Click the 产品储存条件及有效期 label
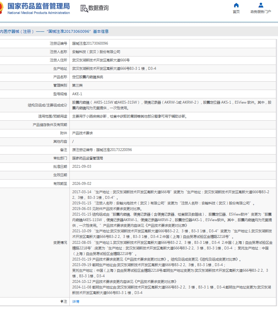Screen dimensions: 278x309 tap(50, 125)
